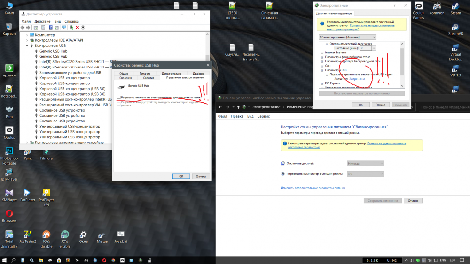Open the Oculus desktop shortcut
470x264 pixels.
pyautogui.click(x=9, y=133)
